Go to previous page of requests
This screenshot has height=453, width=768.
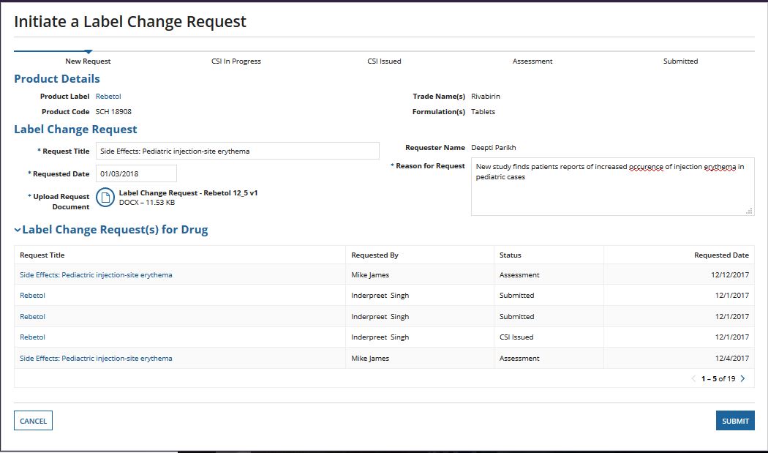[x=693, y=378]
